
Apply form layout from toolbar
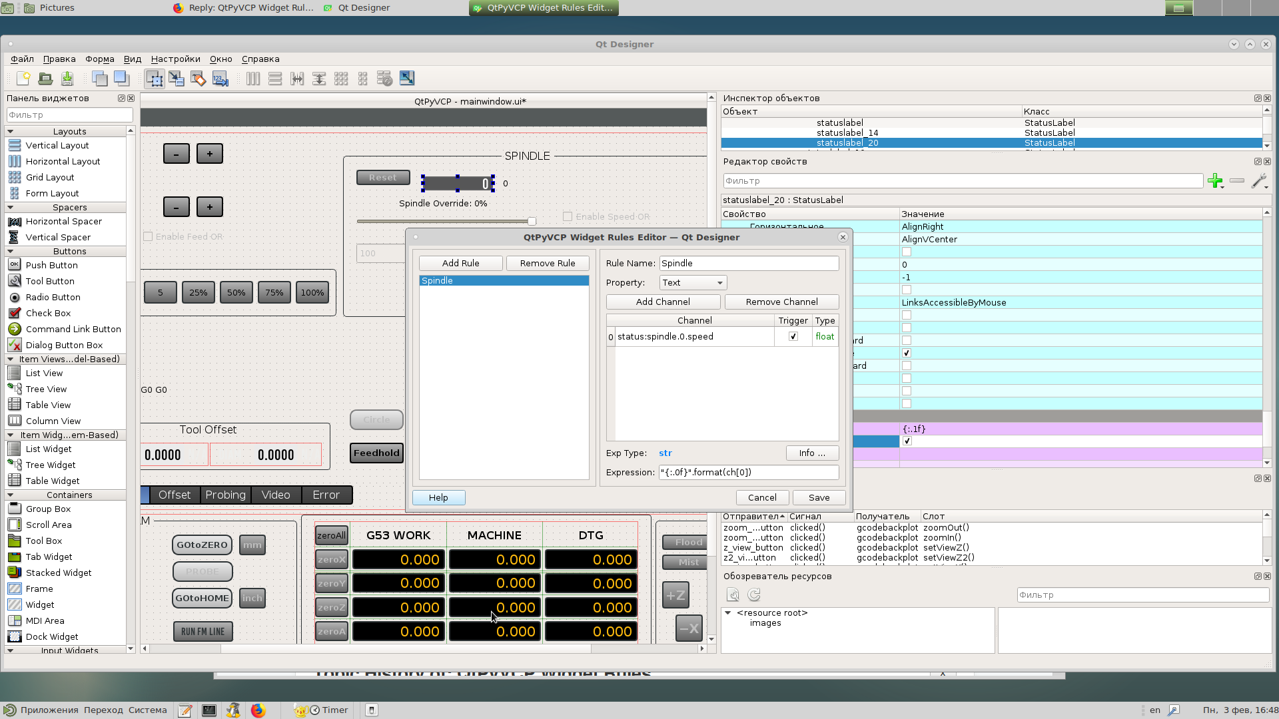click(363, 79)
